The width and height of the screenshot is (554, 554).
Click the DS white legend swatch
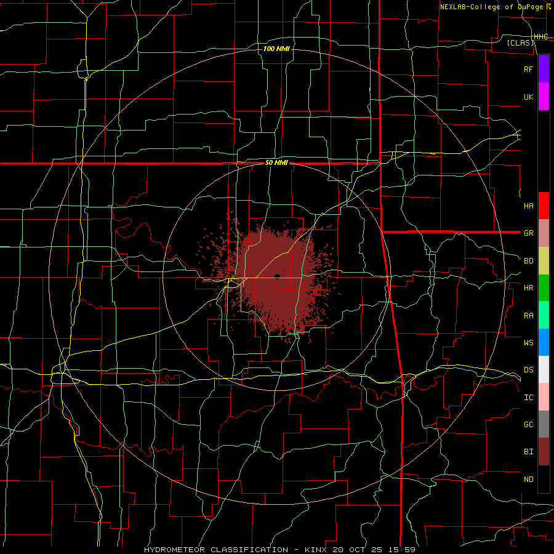click(544, 369)
